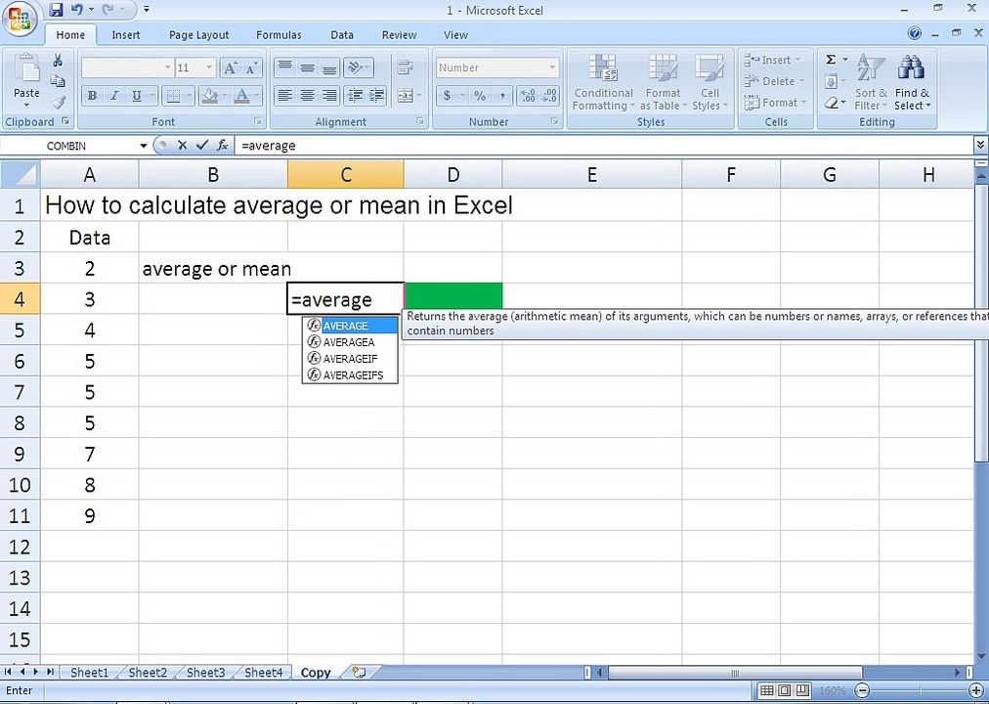Toggle Bold formatting
Screen dimensions: 989x704
pyautogui.click(x=92, y=96)
